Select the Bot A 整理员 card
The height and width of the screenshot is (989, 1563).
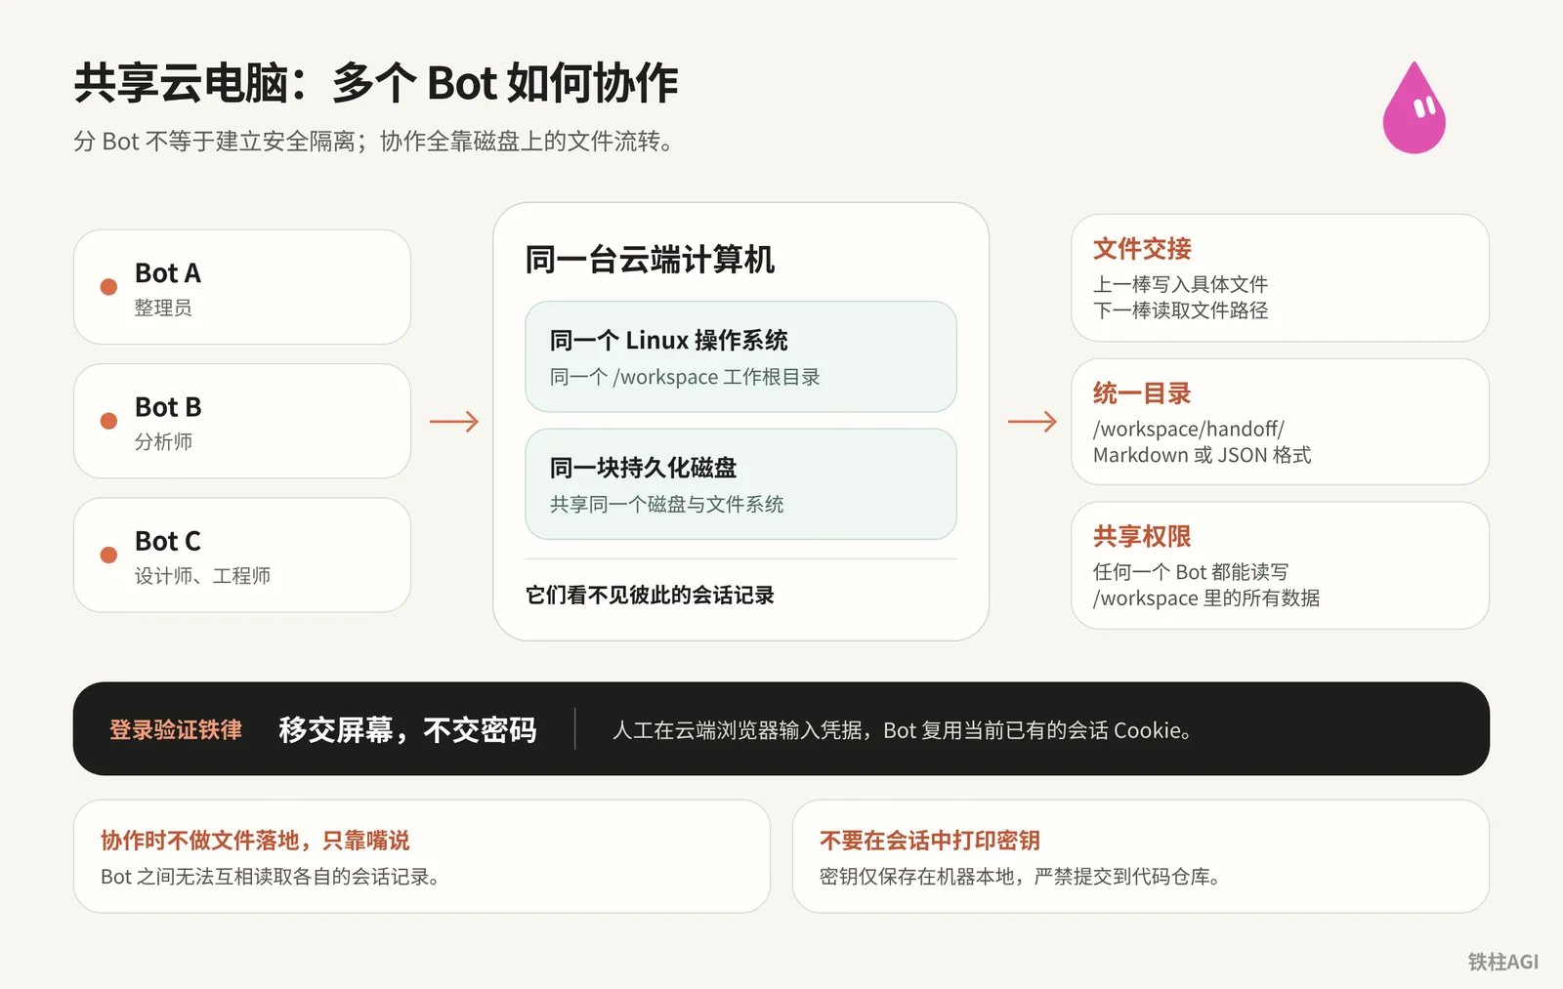[242, 287]
